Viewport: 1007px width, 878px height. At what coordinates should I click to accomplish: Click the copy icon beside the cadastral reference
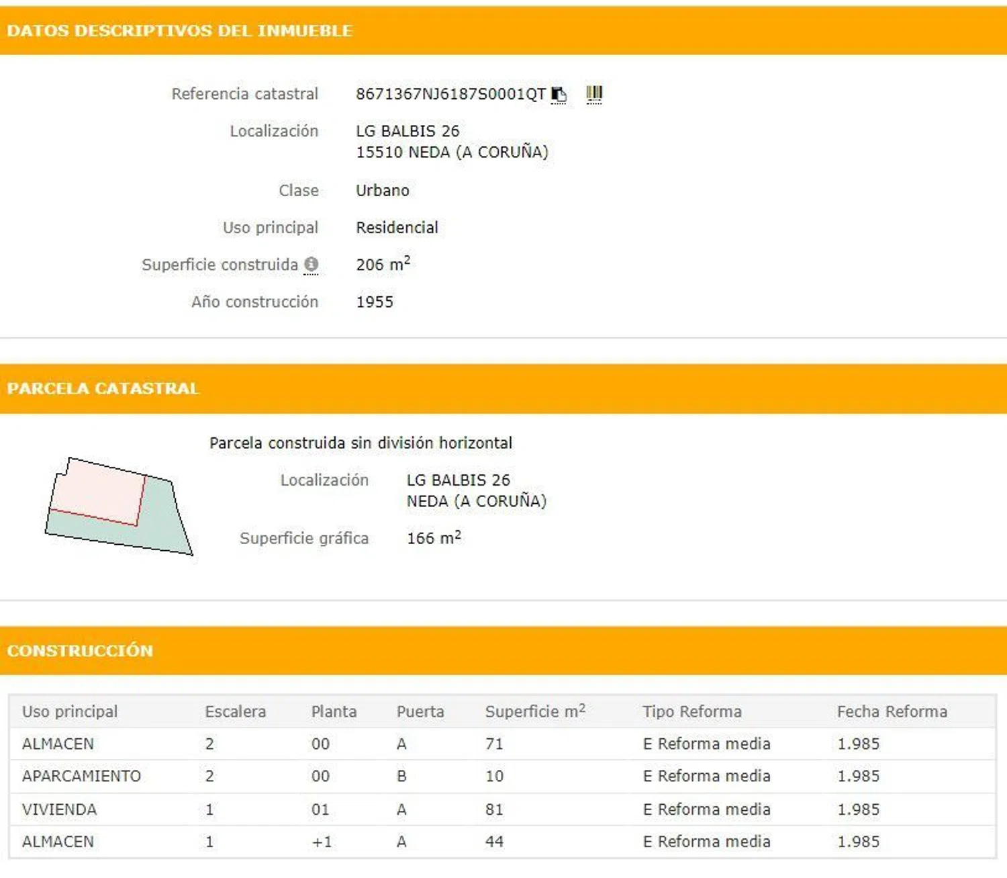559,95
